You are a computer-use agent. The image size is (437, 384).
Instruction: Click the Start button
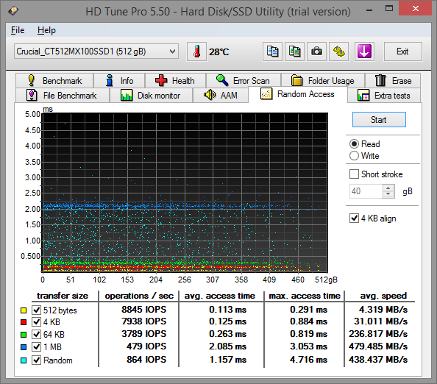click(379, 120)
